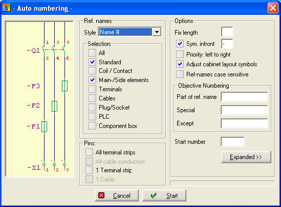This screenshot has width=281, height=207.
Task: Expand the dialog with Expanded >> button
Action: point(246,157)
